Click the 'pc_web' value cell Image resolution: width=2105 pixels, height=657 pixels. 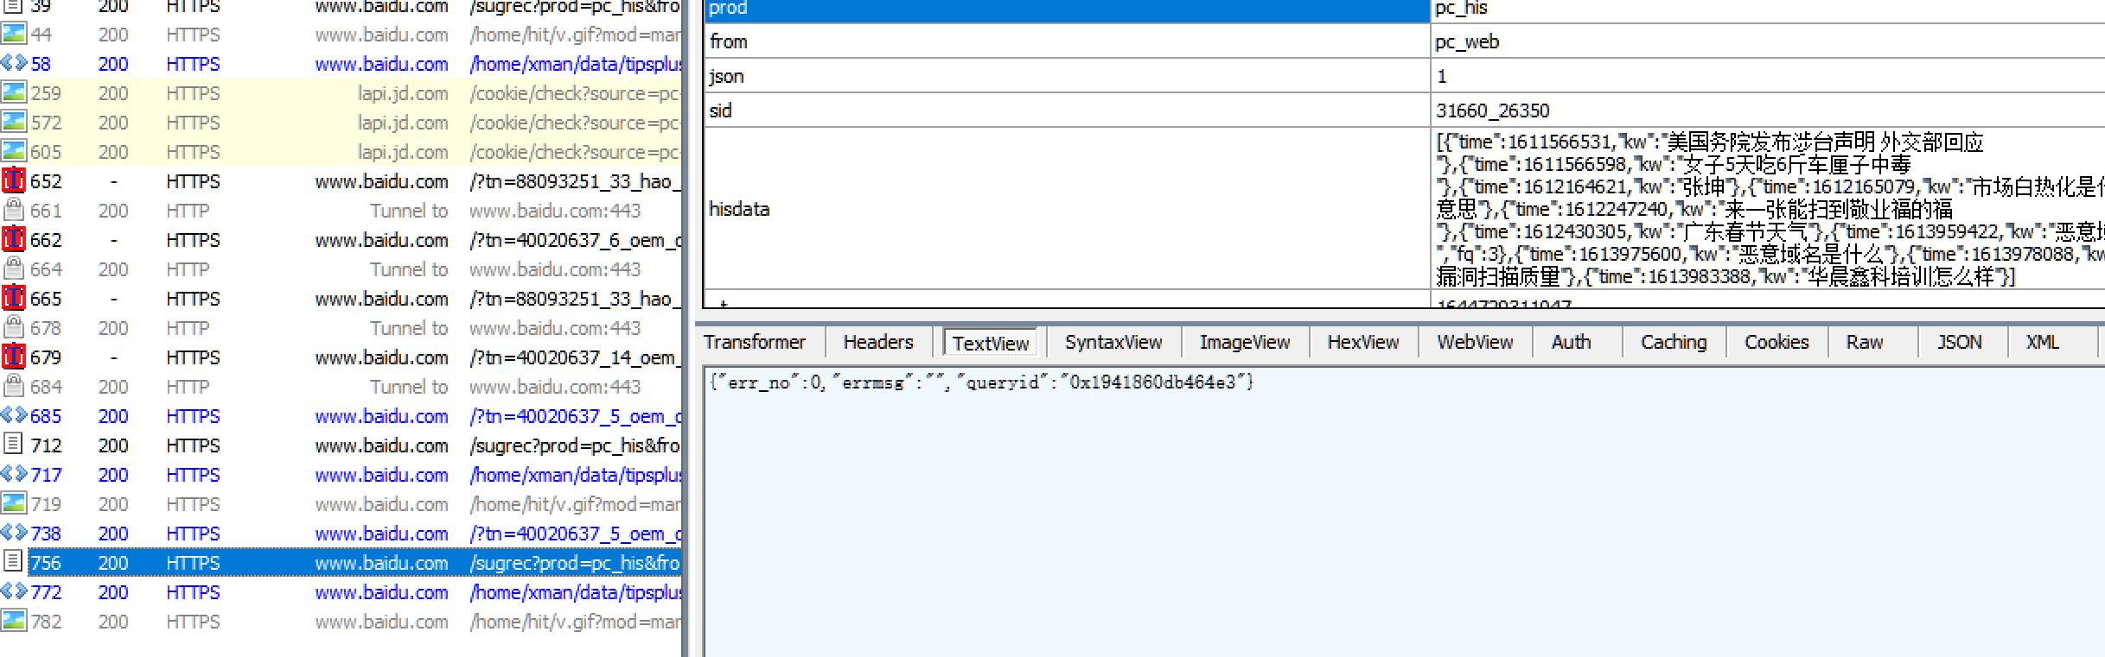(x=1768, y=41)
